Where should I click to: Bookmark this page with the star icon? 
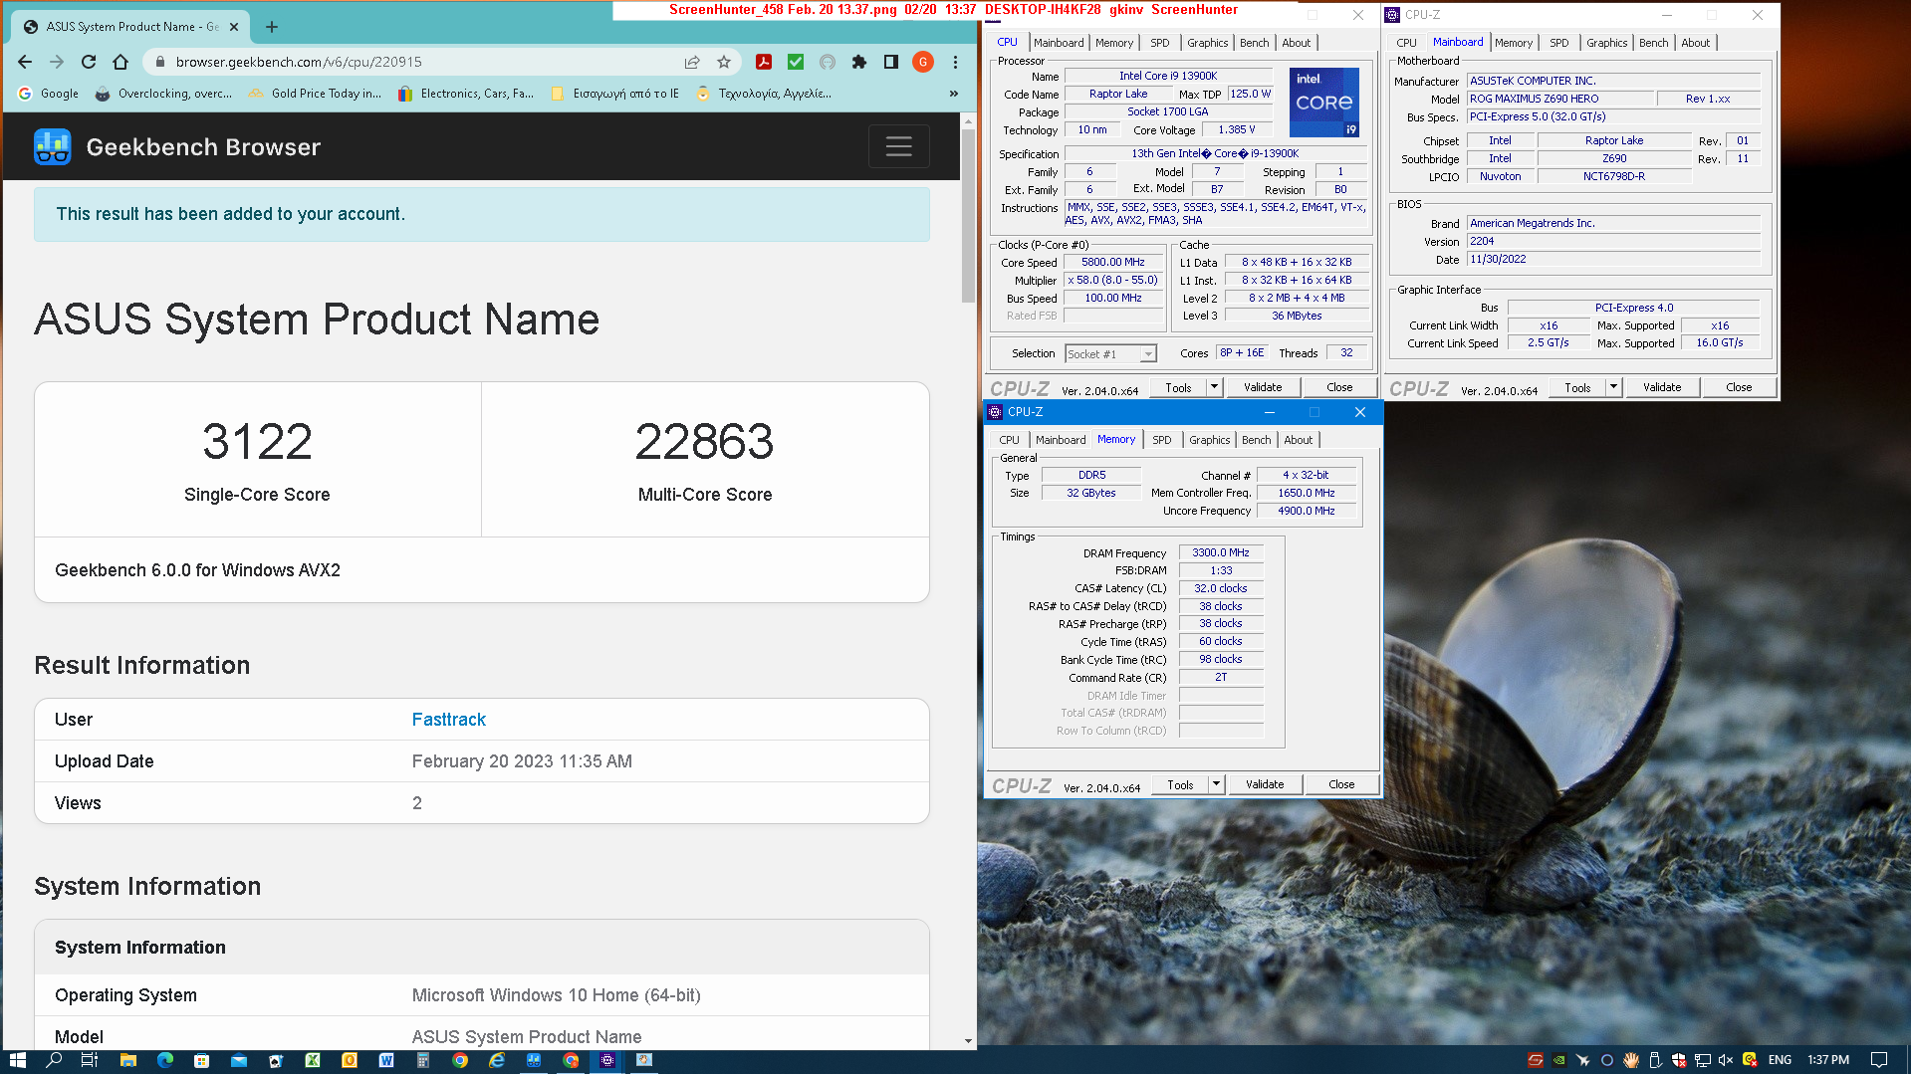724,62
